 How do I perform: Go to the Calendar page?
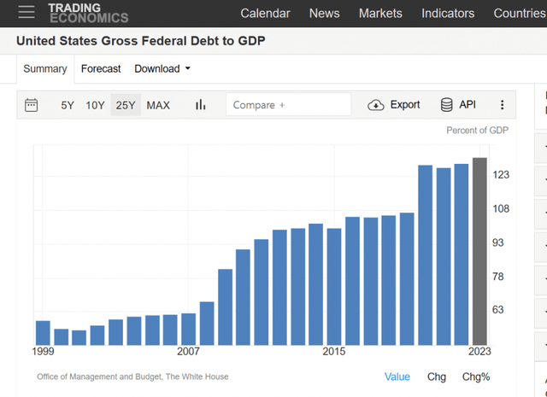[x=265, y=13]
